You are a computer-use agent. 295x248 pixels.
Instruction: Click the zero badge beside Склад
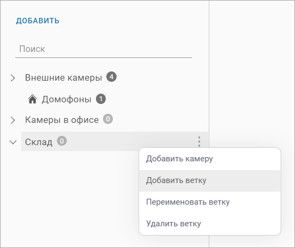(x=62, y=141)
